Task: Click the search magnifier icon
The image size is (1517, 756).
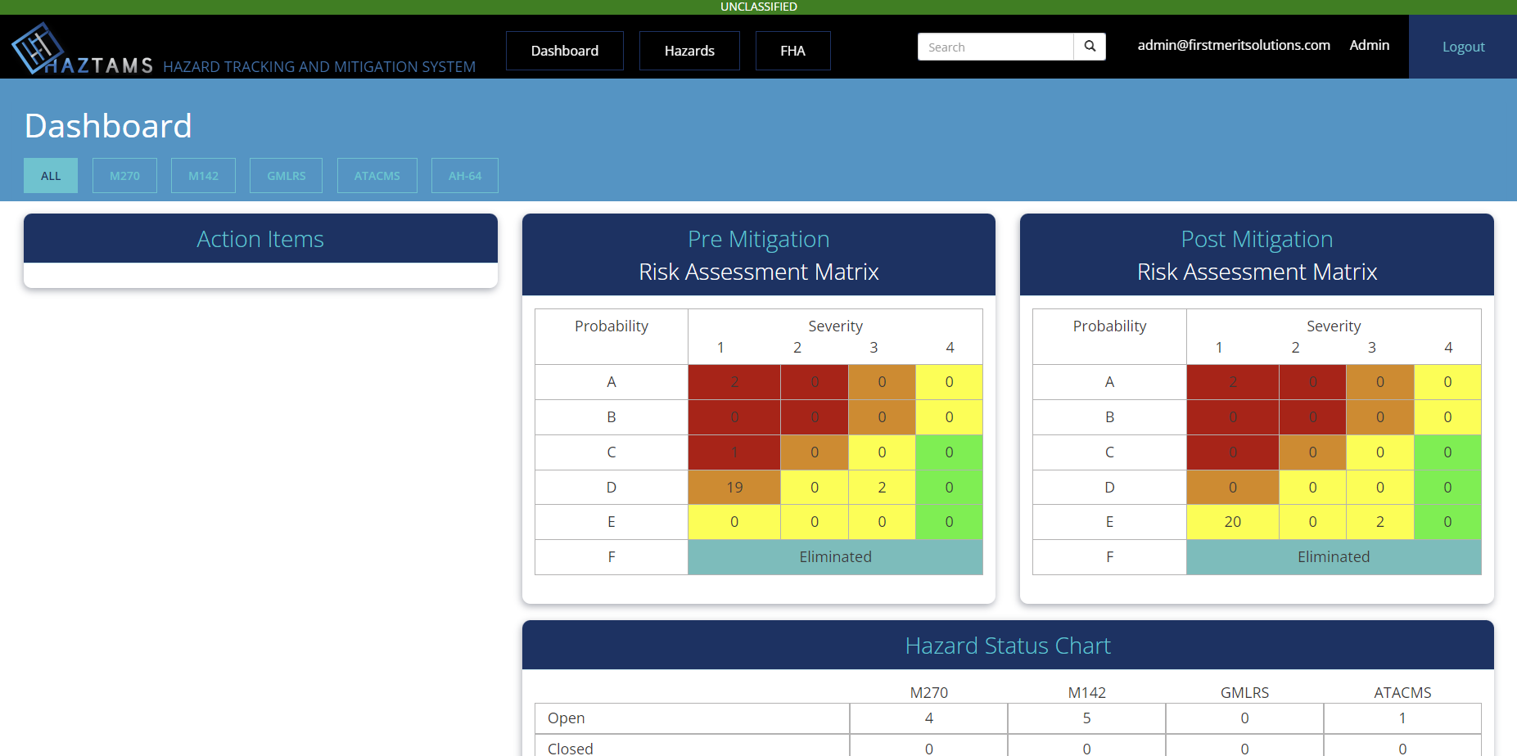Action: pos(1090,47)
